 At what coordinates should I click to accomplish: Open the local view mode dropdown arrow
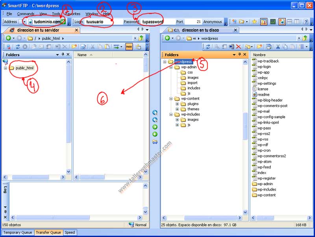point(307,47)
